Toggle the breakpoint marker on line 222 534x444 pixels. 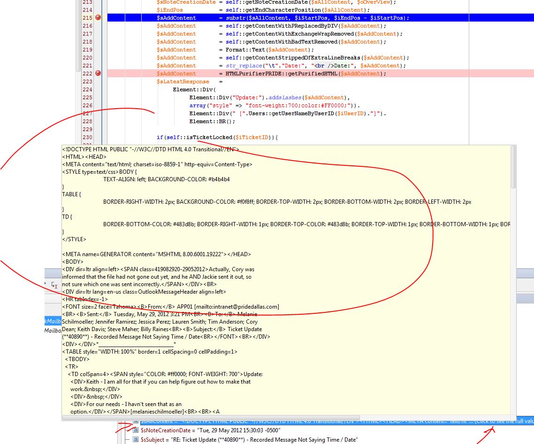pos(98,73)
